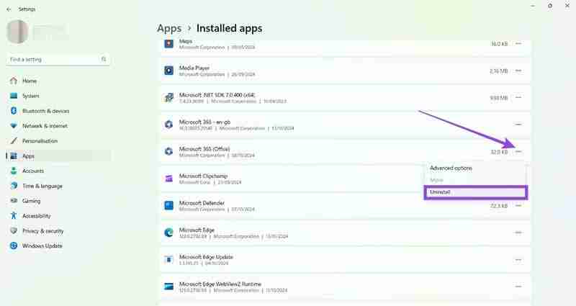Viewport: 576px width, 306px height.
Task: Click the Microsoft Edge Update name text
Action: point(206,257)
